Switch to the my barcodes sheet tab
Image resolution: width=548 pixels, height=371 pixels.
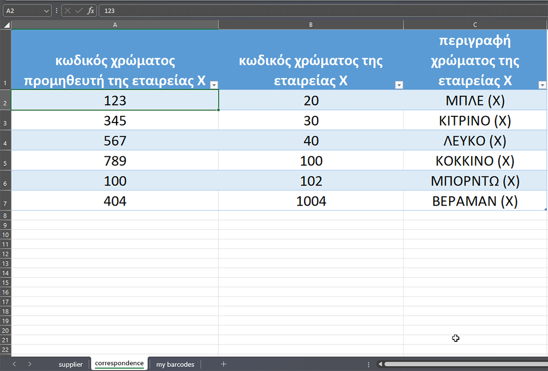coord(175,364)
